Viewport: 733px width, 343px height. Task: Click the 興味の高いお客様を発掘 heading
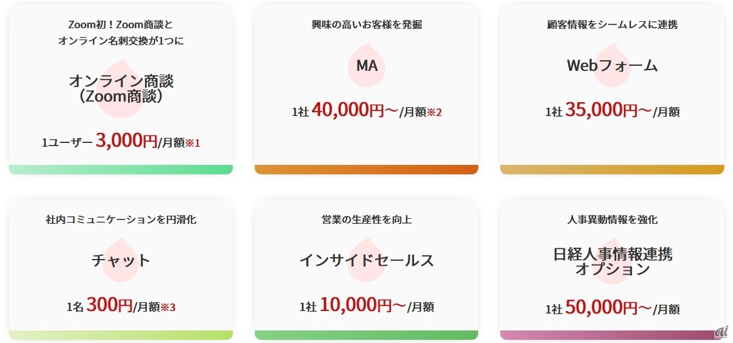point(366,25)
